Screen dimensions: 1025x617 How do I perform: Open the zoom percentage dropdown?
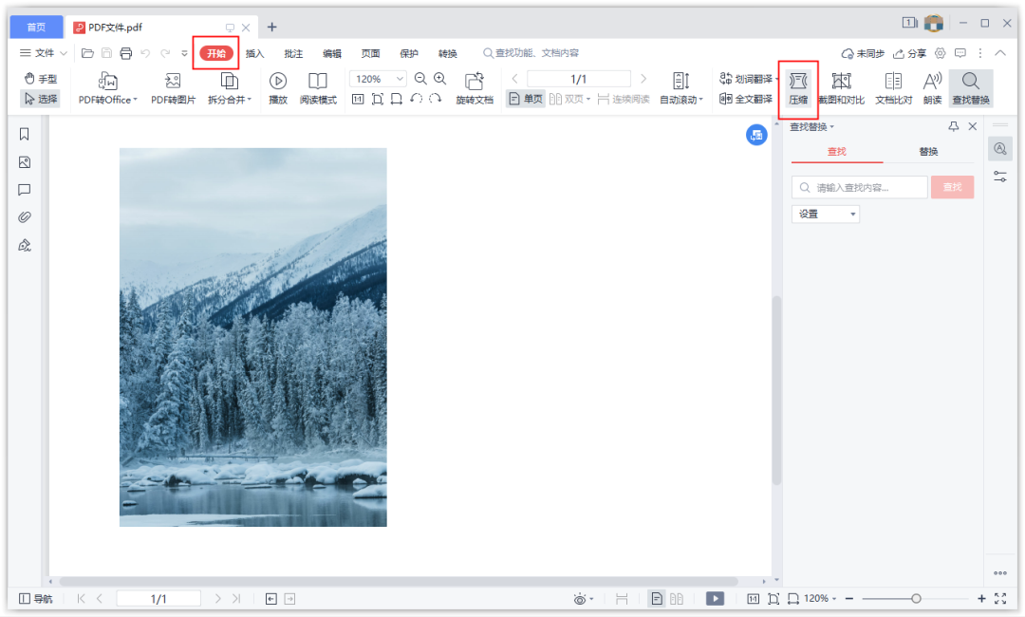point(399,78)
